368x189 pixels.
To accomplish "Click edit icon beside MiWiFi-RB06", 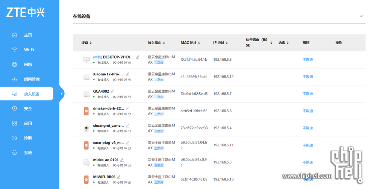I will (x=119, y=177).
